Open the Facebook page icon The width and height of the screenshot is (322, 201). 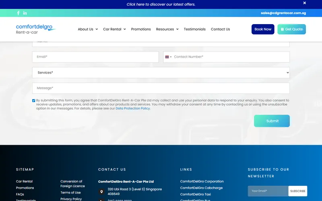[x=18, y=13]
